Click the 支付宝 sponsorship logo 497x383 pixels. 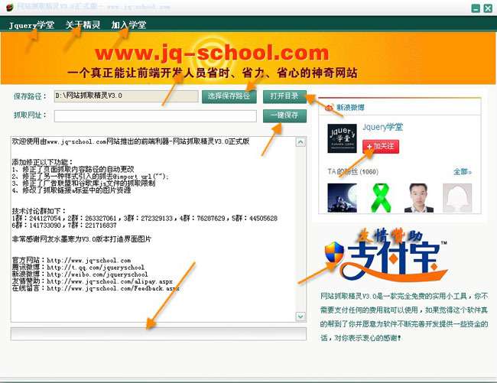[386, 257]
